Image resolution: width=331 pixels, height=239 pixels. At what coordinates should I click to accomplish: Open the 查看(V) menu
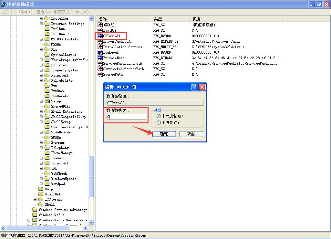click(43, 12)
